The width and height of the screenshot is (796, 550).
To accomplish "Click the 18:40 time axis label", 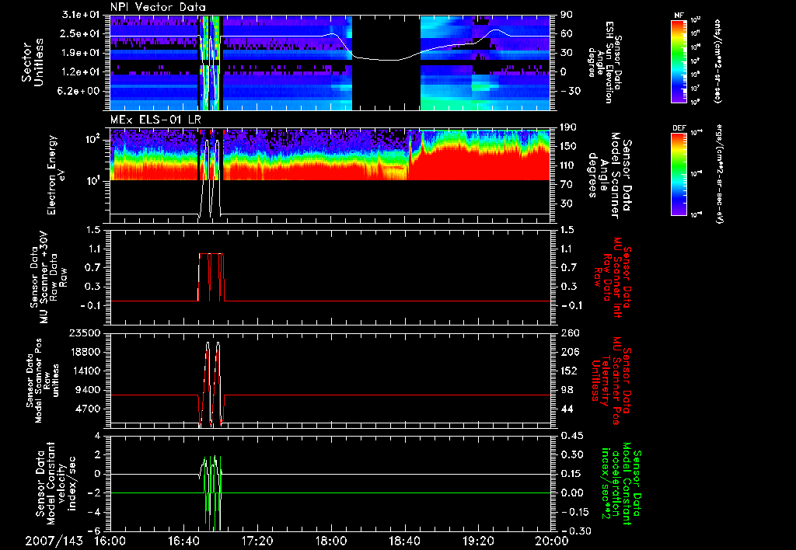I will pyautogui.click(x=404, y=541).
